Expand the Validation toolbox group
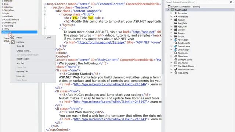The height and width of the screenshot is (132, 235). [3, 7]
